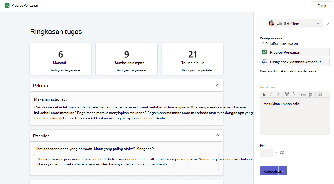
Task: Click the Word icon of Essay.docx
Action: coord(265,62)
